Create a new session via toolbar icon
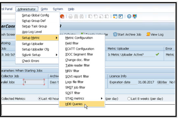The height and width of the screenshot is (118, 178). tap(115, 17)
